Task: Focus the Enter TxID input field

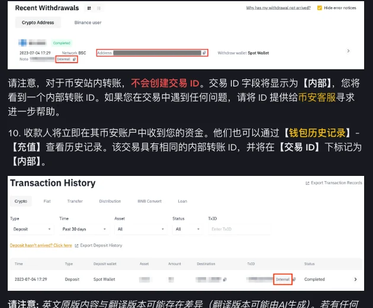Action: tap(239, 229)
